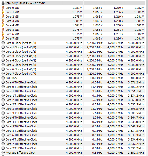
Task: Select the Core 4 T1 Effective Clock label
Action: (21, 122)
